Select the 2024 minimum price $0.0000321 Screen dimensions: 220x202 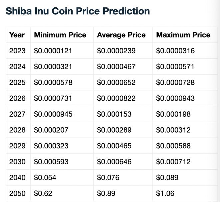click(53, 67)
